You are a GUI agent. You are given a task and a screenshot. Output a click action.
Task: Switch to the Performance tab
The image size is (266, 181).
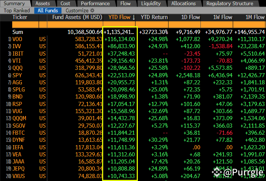tap(95, 3)
